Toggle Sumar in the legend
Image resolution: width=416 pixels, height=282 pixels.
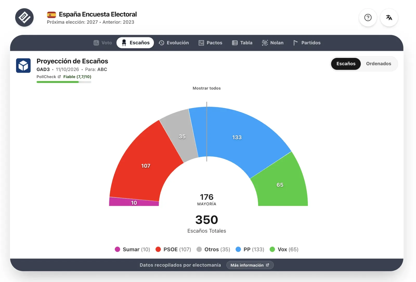click(132, 250)
